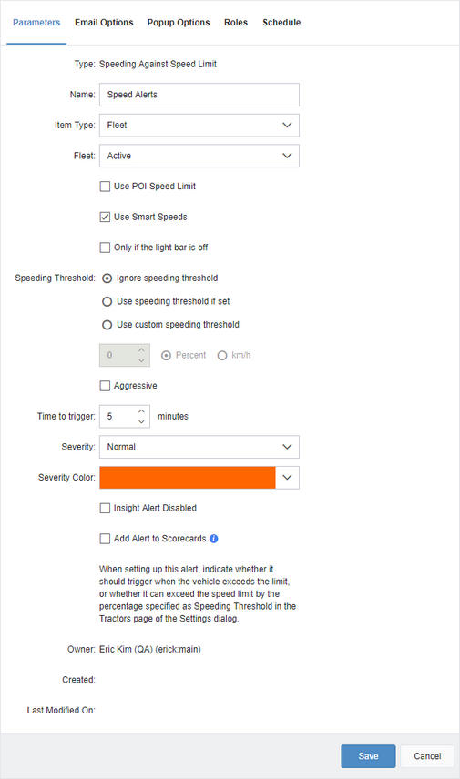The image size is (460, 779).
Task: Switch to the Email Options tab
Action: pyautogui.click(x=104, y=23)
